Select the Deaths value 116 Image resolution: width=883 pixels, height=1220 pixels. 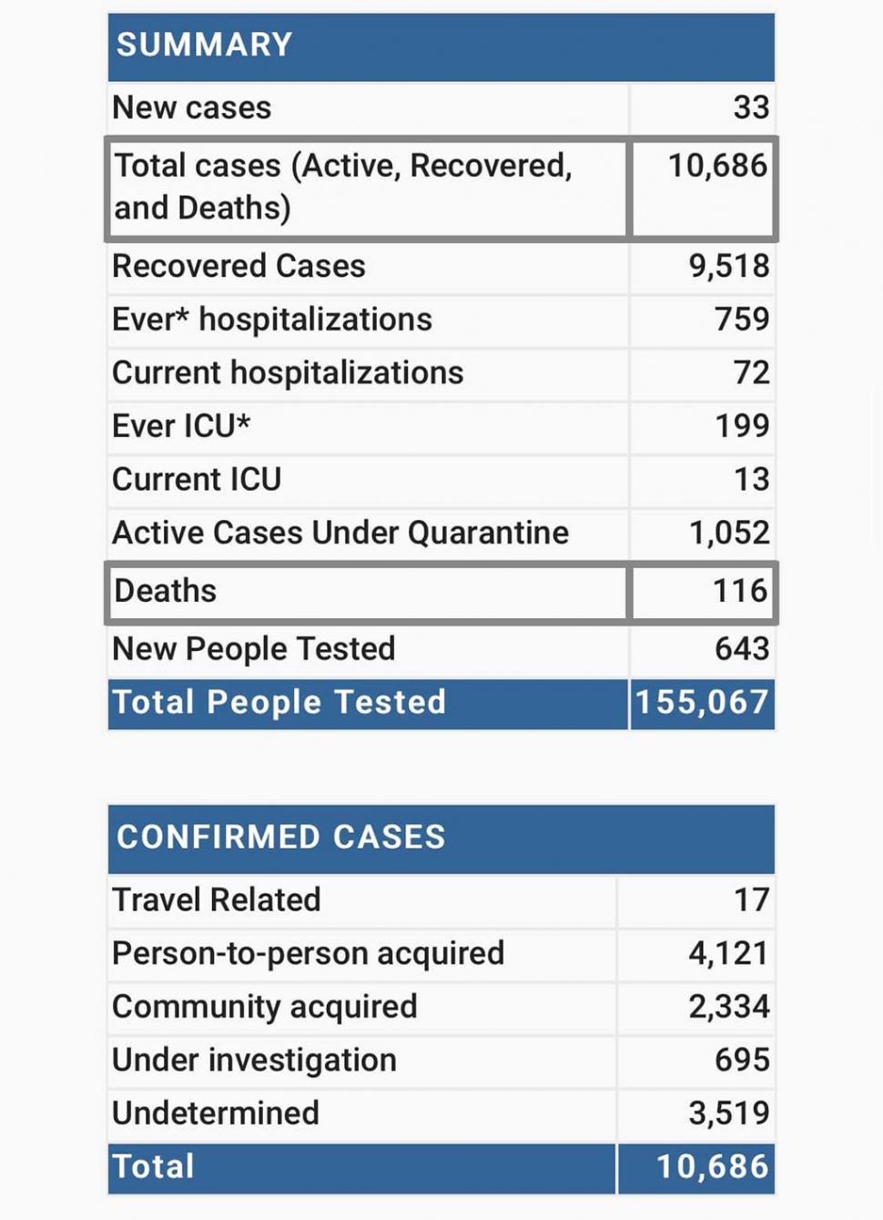[x=740, y=591]
